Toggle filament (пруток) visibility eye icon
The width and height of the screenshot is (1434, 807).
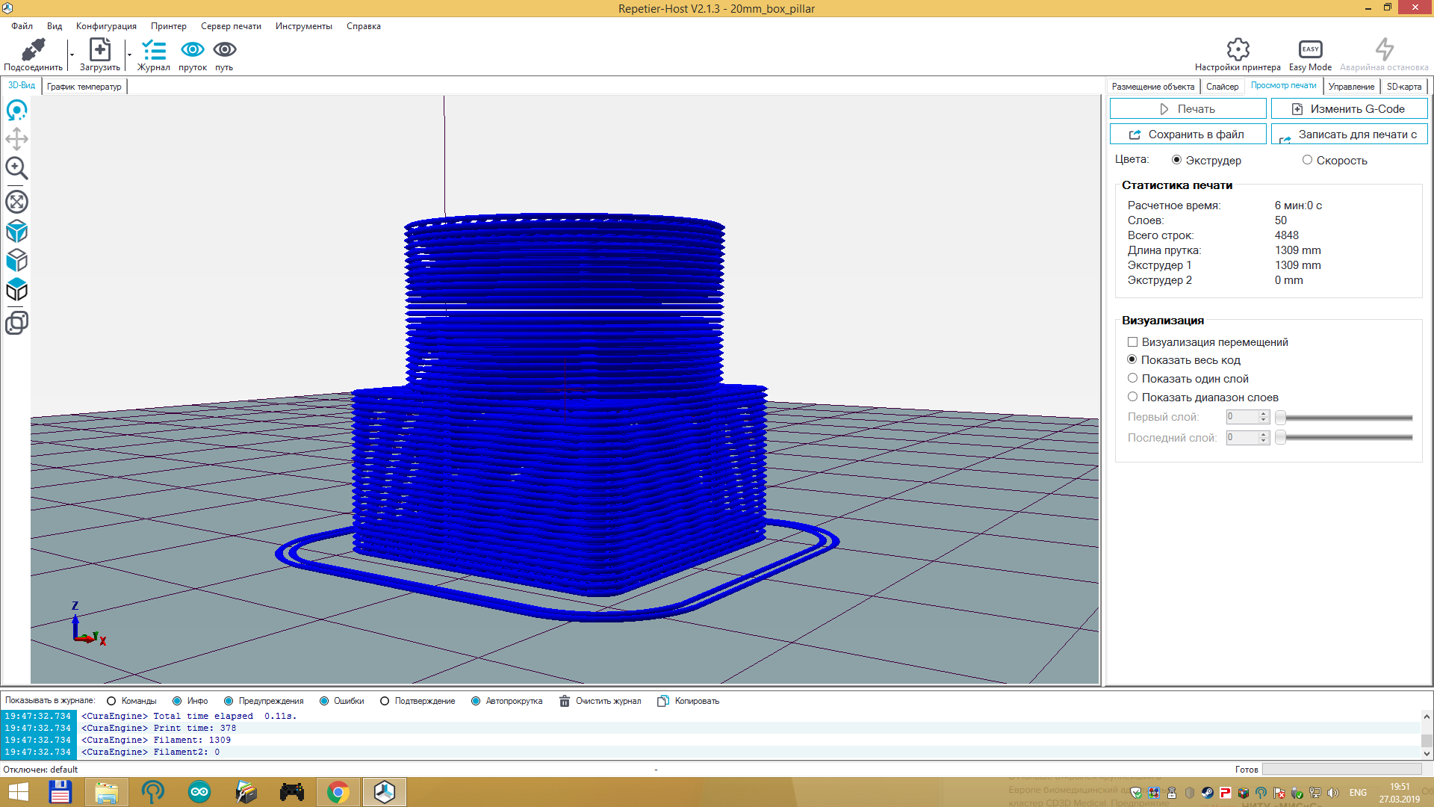(x=192, y=50)
